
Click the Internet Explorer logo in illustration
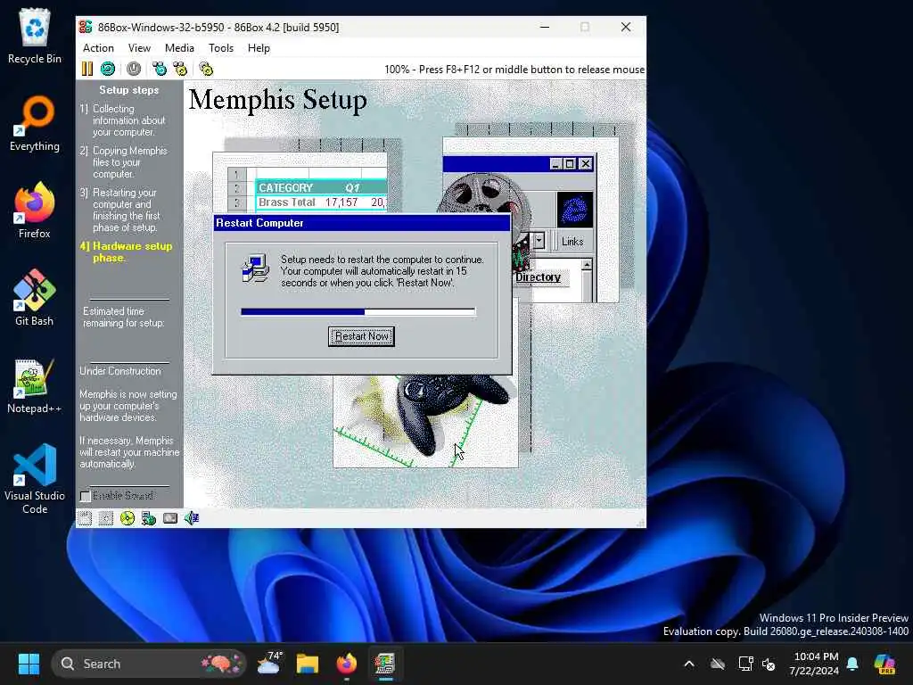(x=575, y=209)
